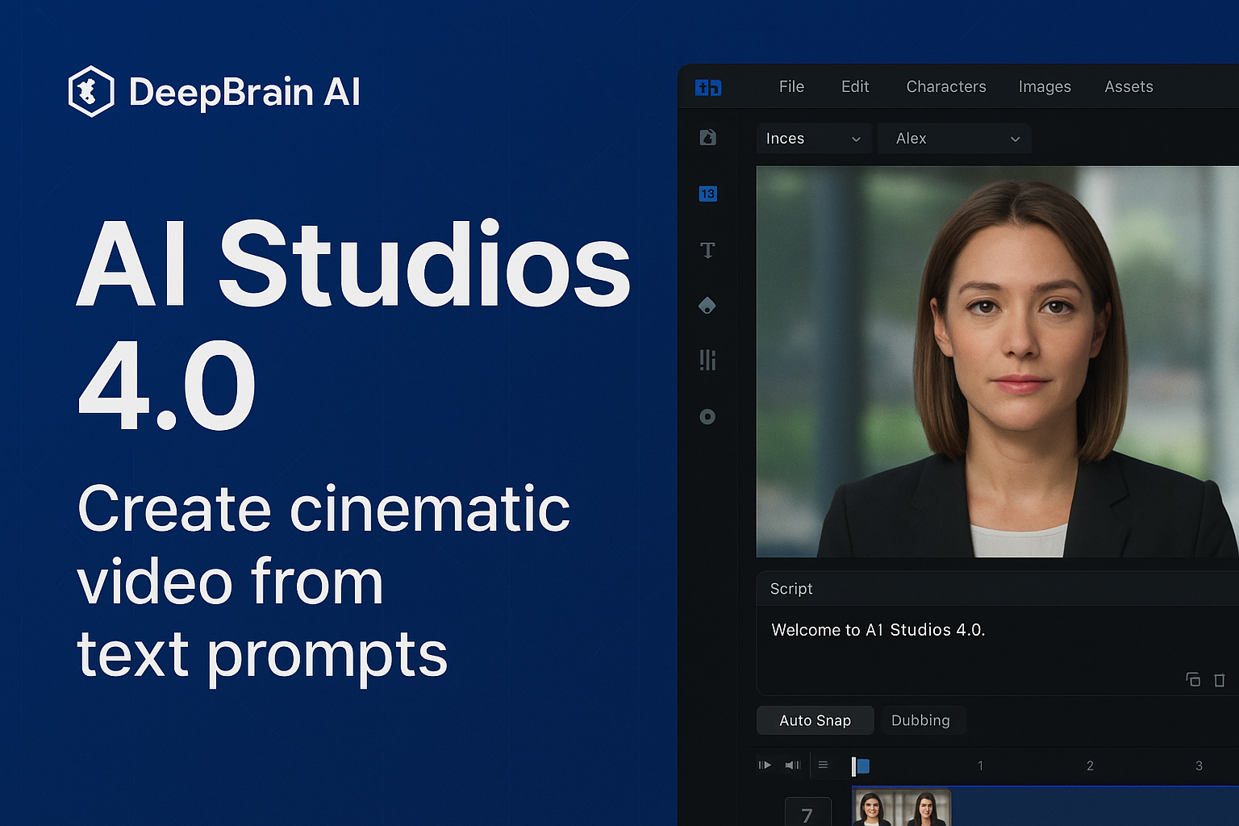Click the timeline play button
This screenshot has width=1239, height=826.
tap(765, 765)
